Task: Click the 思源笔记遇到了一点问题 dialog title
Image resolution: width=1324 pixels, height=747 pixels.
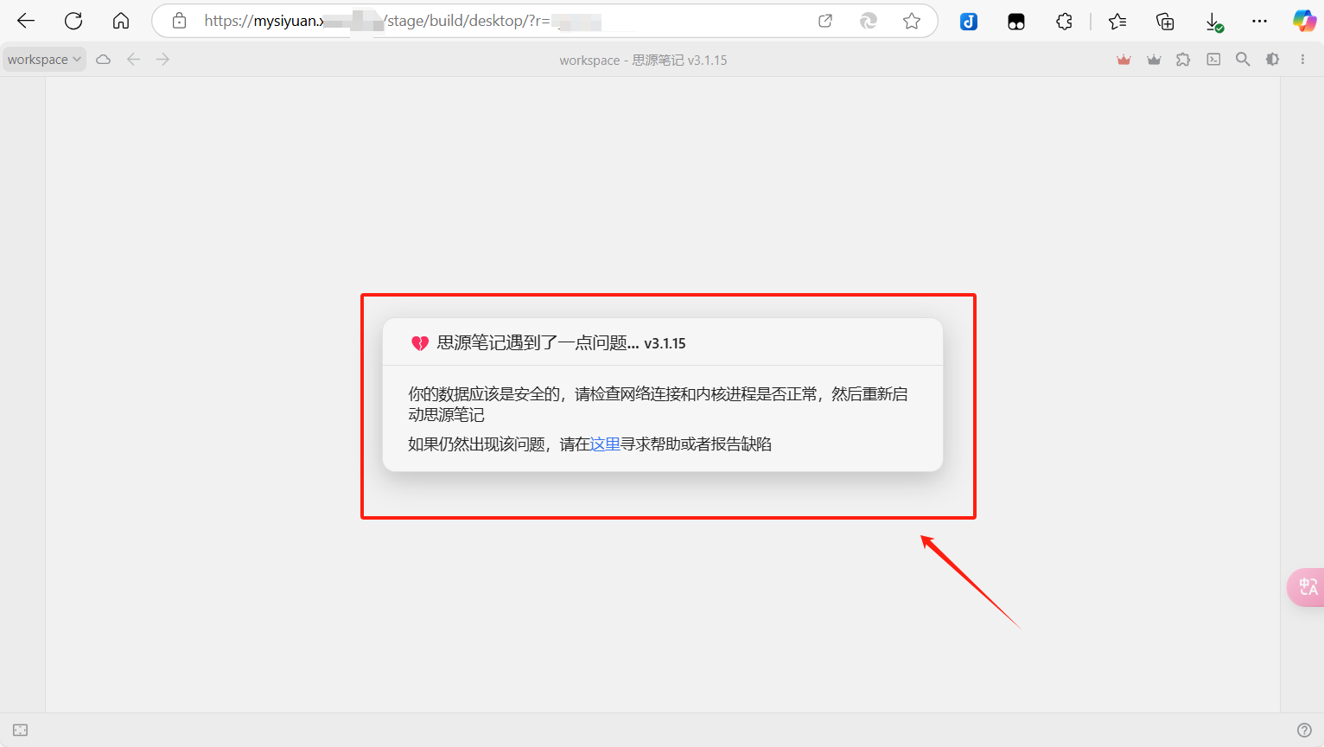Action: pos(538,343)
